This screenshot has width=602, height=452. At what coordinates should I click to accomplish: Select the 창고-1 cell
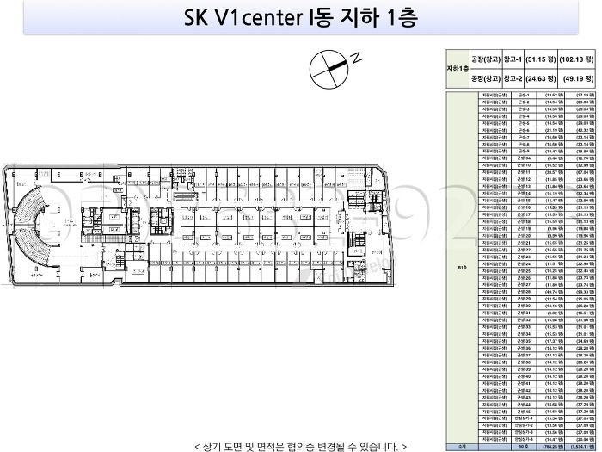pyautogui.click(x=513, y=59)
